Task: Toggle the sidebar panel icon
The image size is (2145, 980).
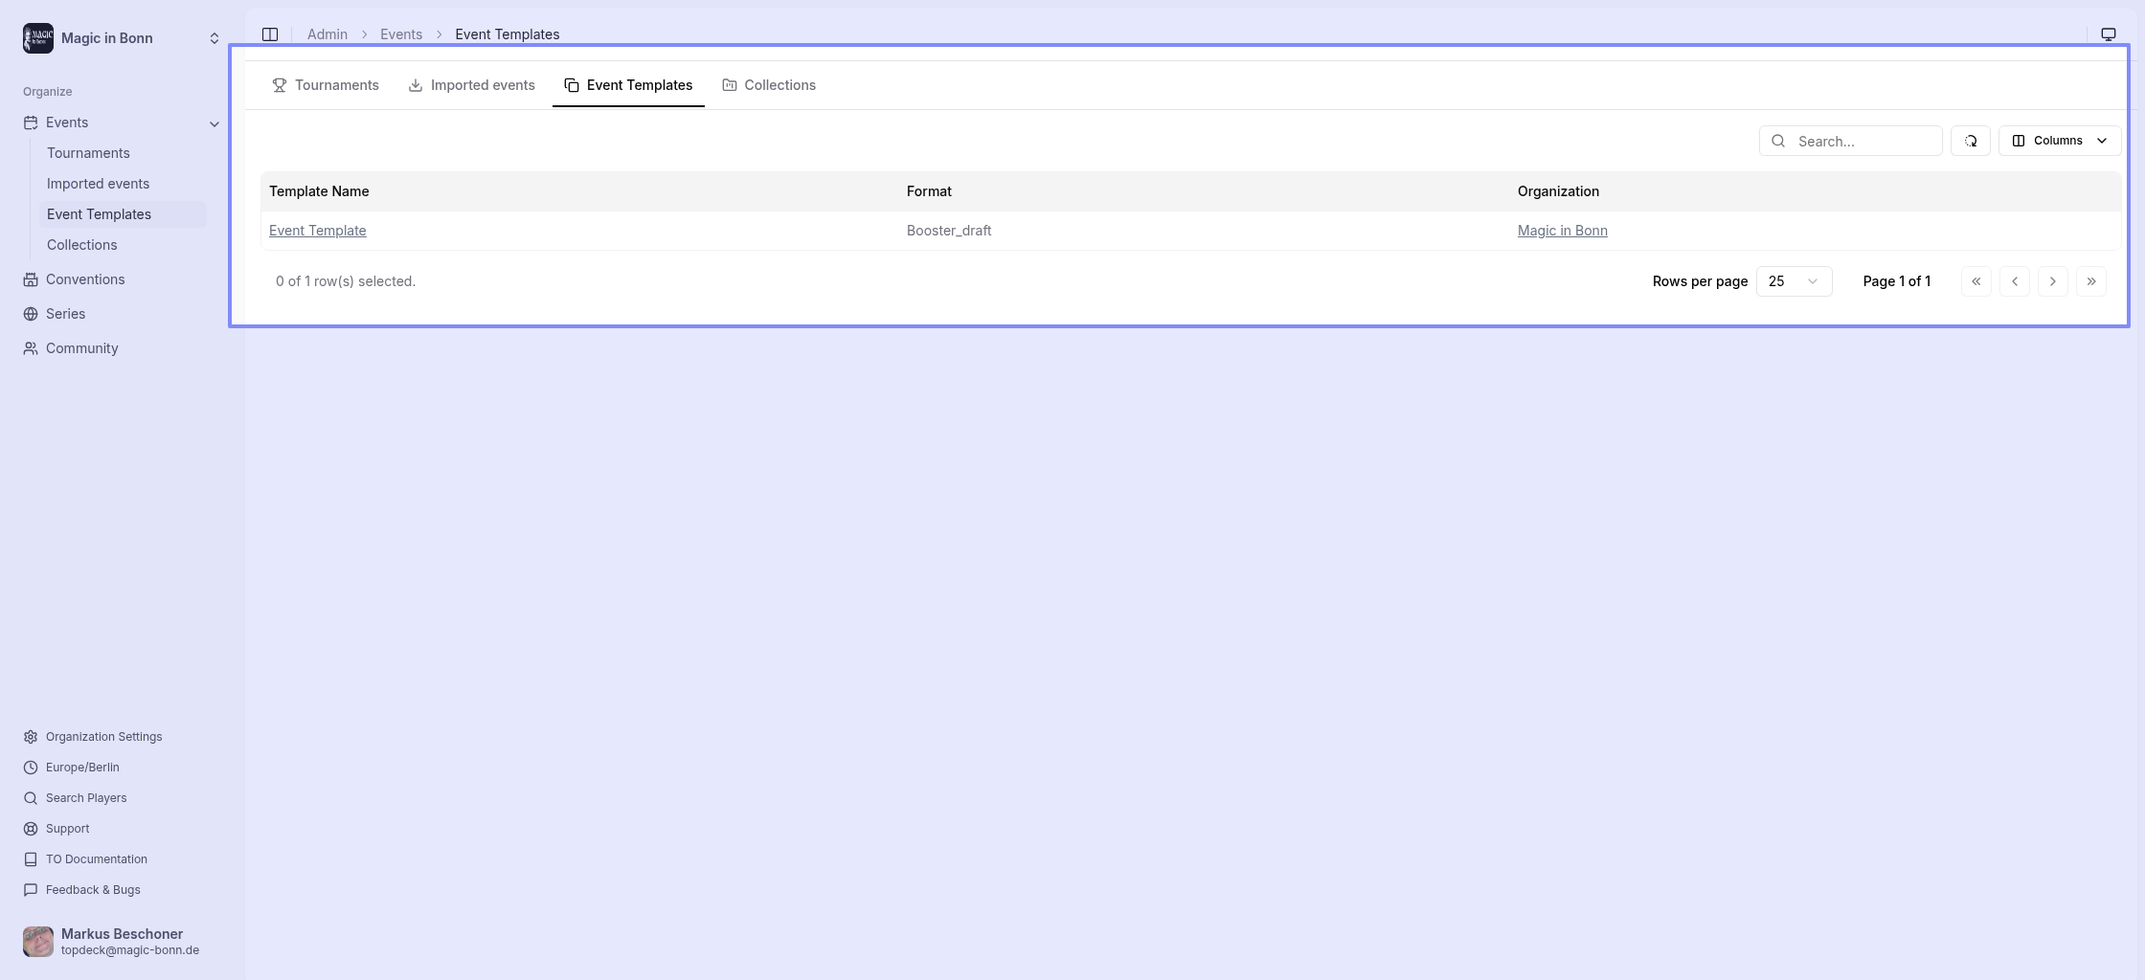Action: [x=270, y=34]
